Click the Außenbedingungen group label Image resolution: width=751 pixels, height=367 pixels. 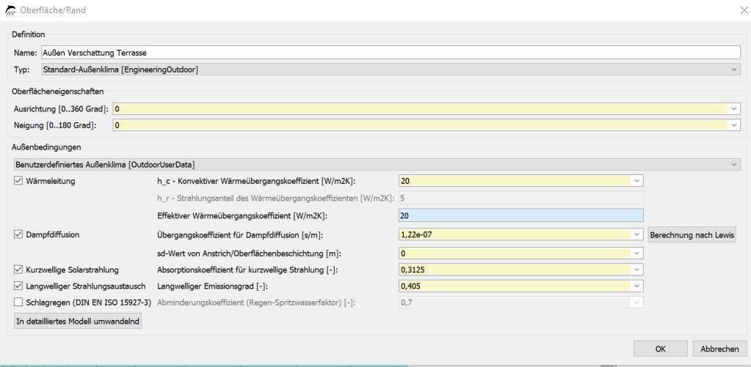tap(46, 147)
